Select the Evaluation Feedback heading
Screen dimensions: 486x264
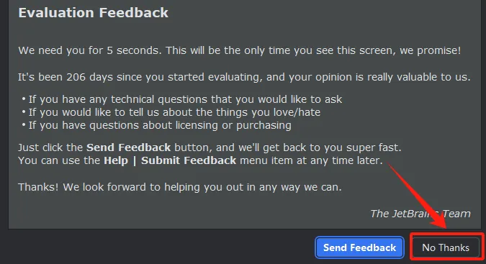94,13
